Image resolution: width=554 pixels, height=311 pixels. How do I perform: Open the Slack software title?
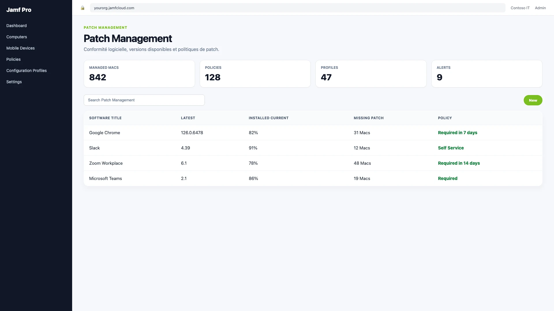pyautogui.click(x=94, y=148)
